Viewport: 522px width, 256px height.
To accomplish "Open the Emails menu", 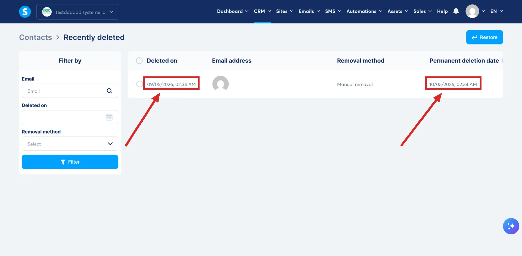I will click(309, 11).
